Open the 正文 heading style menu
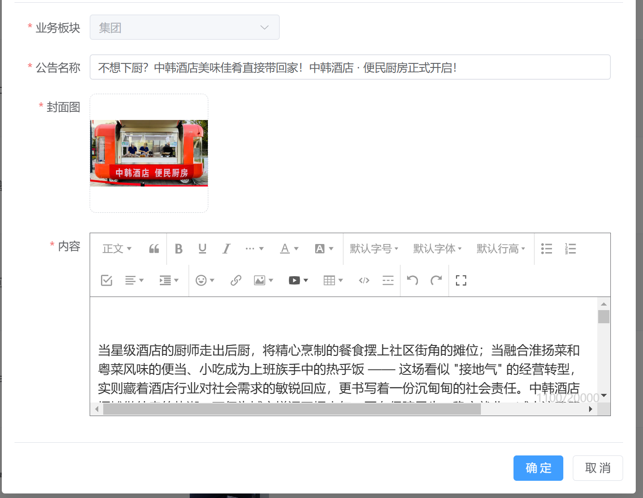Viewport: 643px width, 498px height. coord(117,249)
